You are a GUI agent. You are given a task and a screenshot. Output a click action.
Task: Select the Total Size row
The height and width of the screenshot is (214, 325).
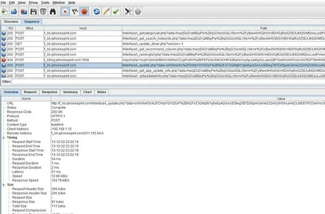[163, 206]
